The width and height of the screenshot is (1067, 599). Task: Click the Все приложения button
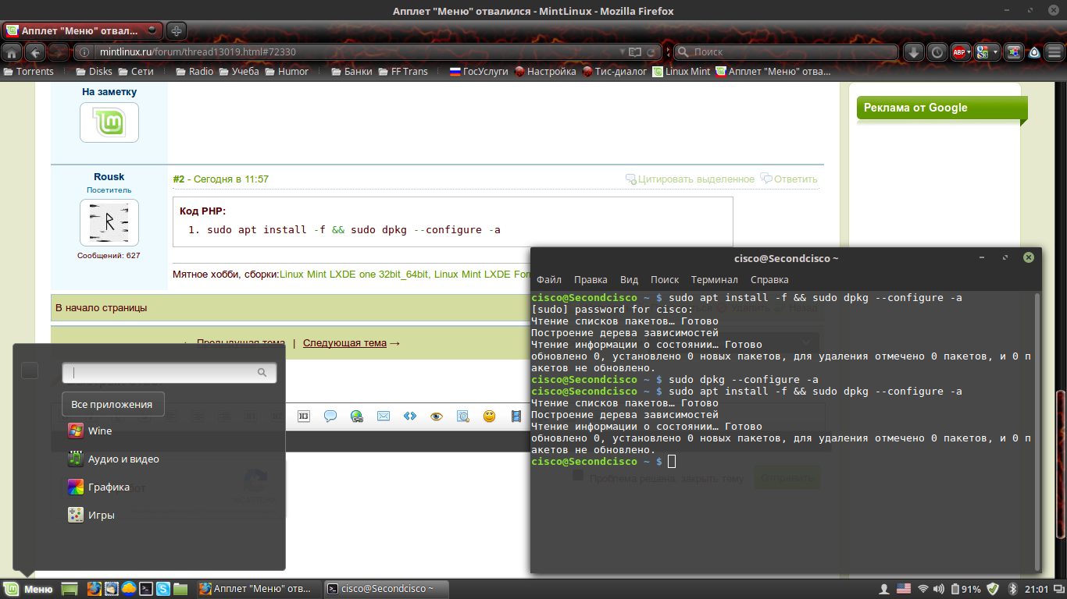112,404
